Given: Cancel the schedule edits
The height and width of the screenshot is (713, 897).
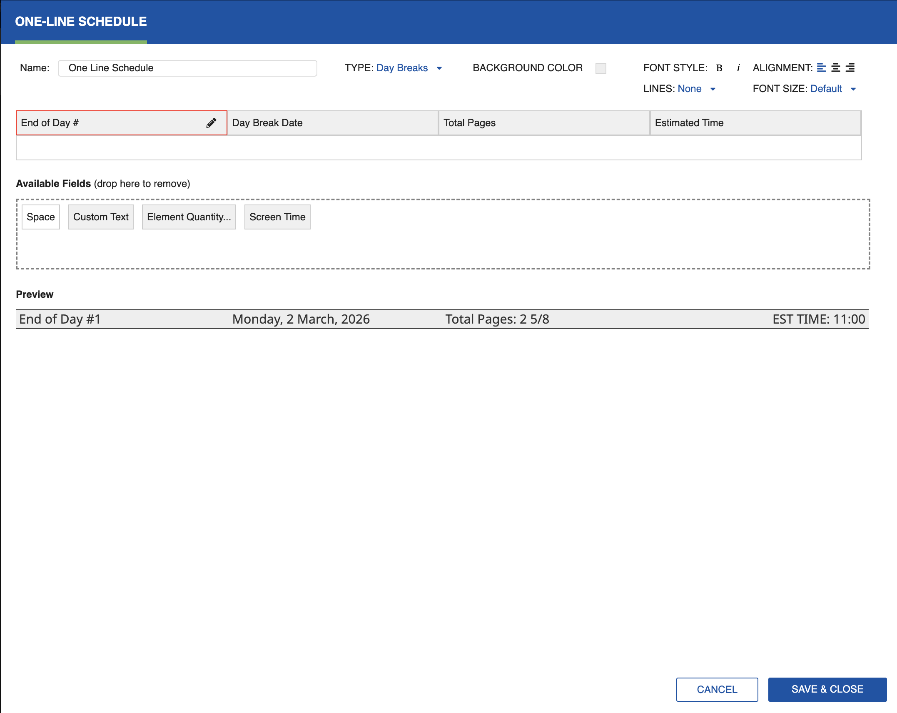Looking at the screenshot, I should (x=717, y=689).
